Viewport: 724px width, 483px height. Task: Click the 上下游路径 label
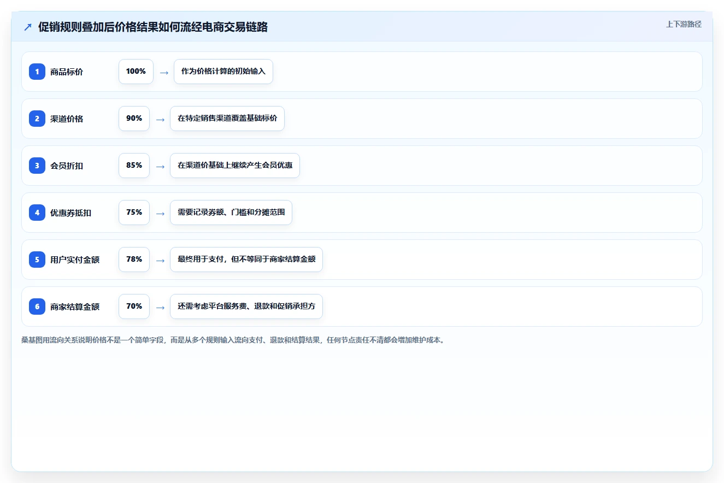[x=684, y=25]
